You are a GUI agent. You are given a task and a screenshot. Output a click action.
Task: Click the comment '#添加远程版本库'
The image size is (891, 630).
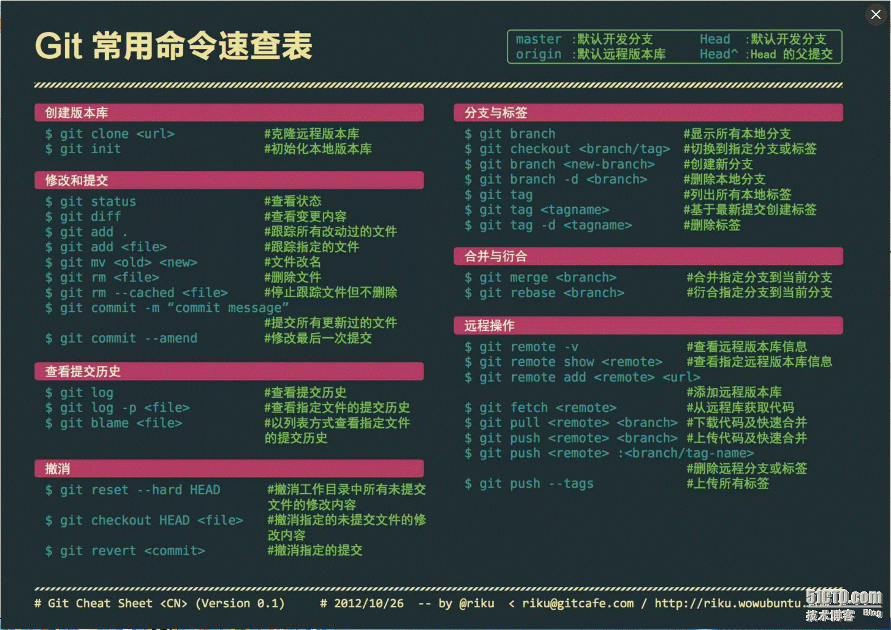734,392
